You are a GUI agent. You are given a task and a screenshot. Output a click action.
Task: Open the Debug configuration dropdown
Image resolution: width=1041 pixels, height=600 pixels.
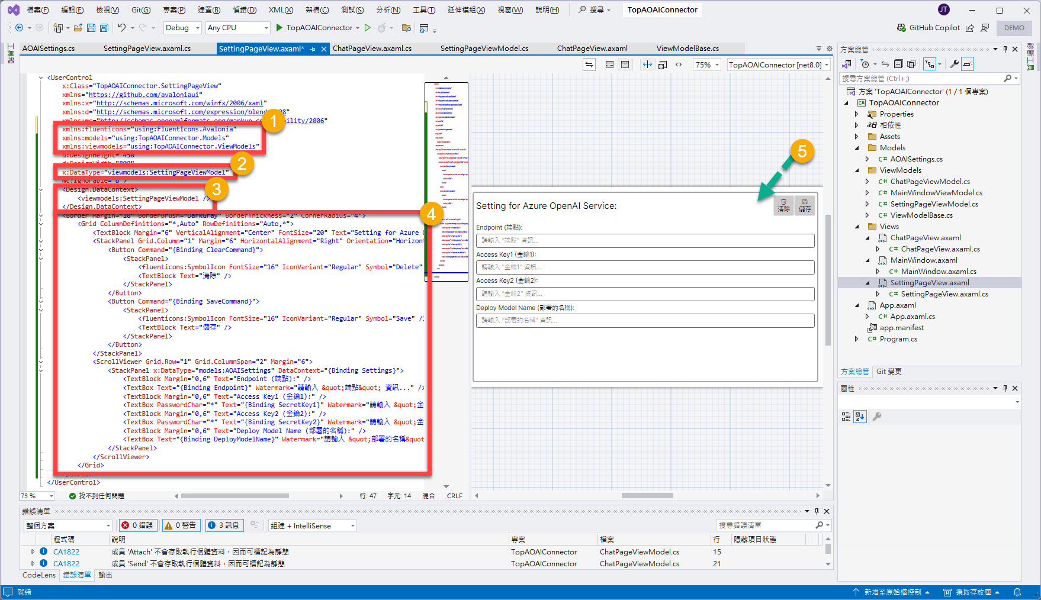(x=183, y=28)
